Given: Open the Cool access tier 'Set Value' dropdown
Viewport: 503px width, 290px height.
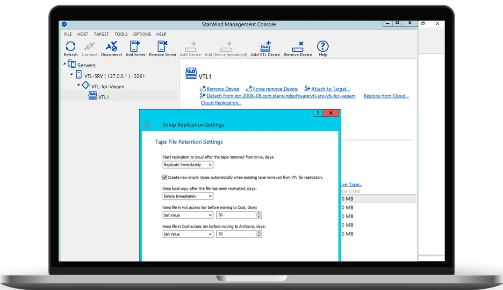Looking at the screenshot, I should tap(187, 234).
